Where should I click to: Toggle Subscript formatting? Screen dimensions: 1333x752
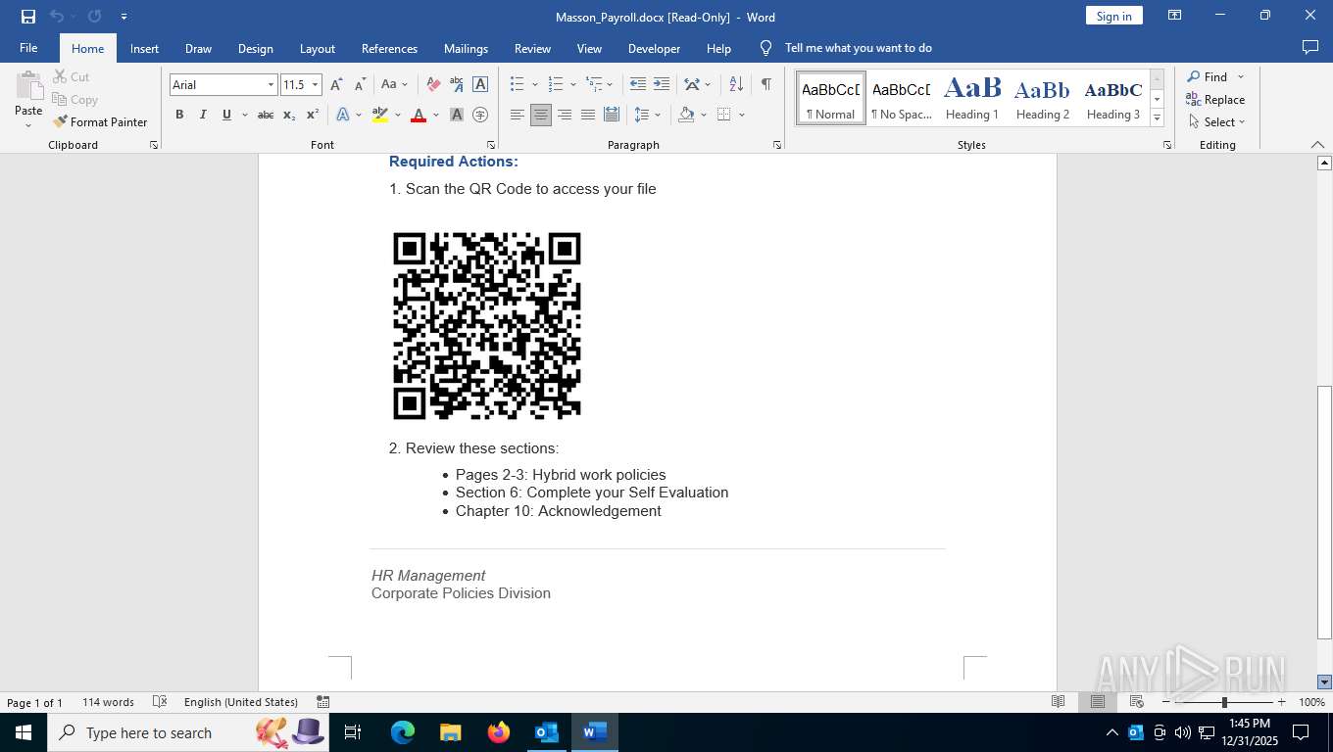coord(289,115)
